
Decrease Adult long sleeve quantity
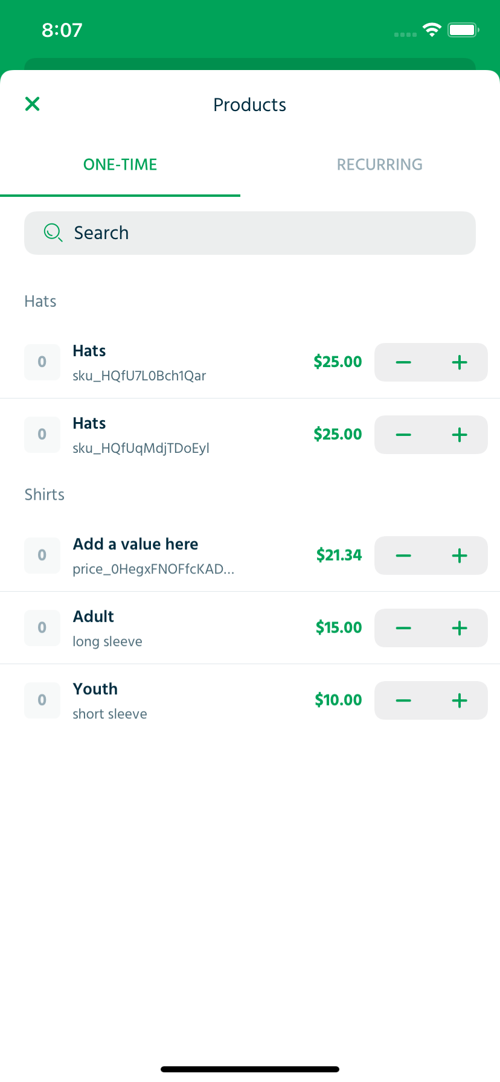point(403,628)
